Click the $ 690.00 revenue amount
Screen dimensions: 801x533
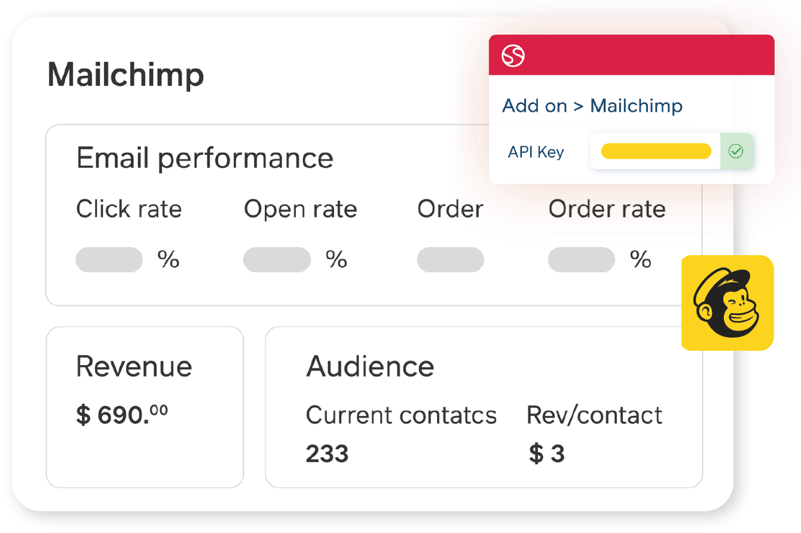[x=122, y=414]
